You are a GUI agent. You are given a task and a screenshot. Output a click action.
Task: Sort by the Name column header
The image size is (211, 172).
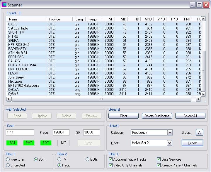point(26,19)
